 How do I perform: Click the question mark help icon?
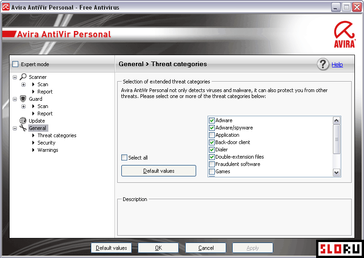pos(323,64)
